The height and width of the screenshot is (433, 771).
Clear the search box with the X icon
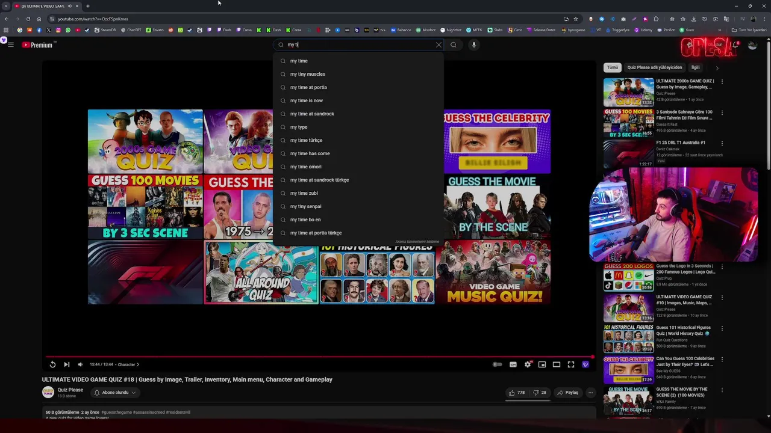[x=439, y=45]
